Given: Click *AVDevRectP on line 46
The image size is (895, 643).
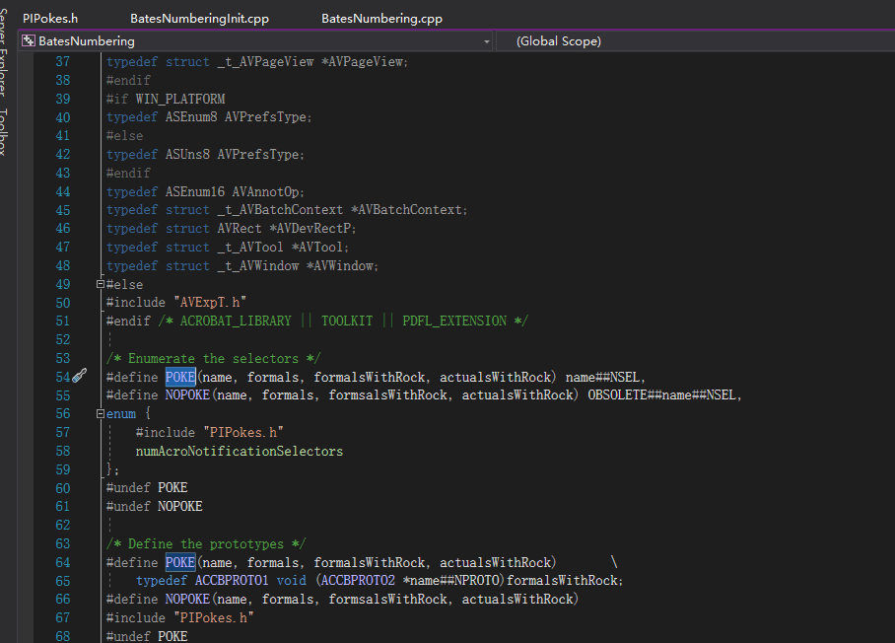Looking at the screenshot, I should point(310,229).
